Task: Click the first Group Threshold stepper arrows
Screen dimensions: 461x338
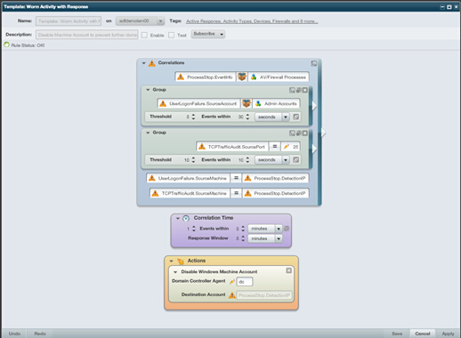Action: point(193,117)
